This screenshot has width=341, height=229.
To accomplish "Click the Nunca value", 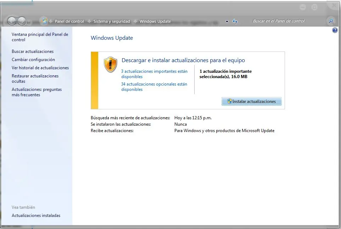I will (180, 124).
